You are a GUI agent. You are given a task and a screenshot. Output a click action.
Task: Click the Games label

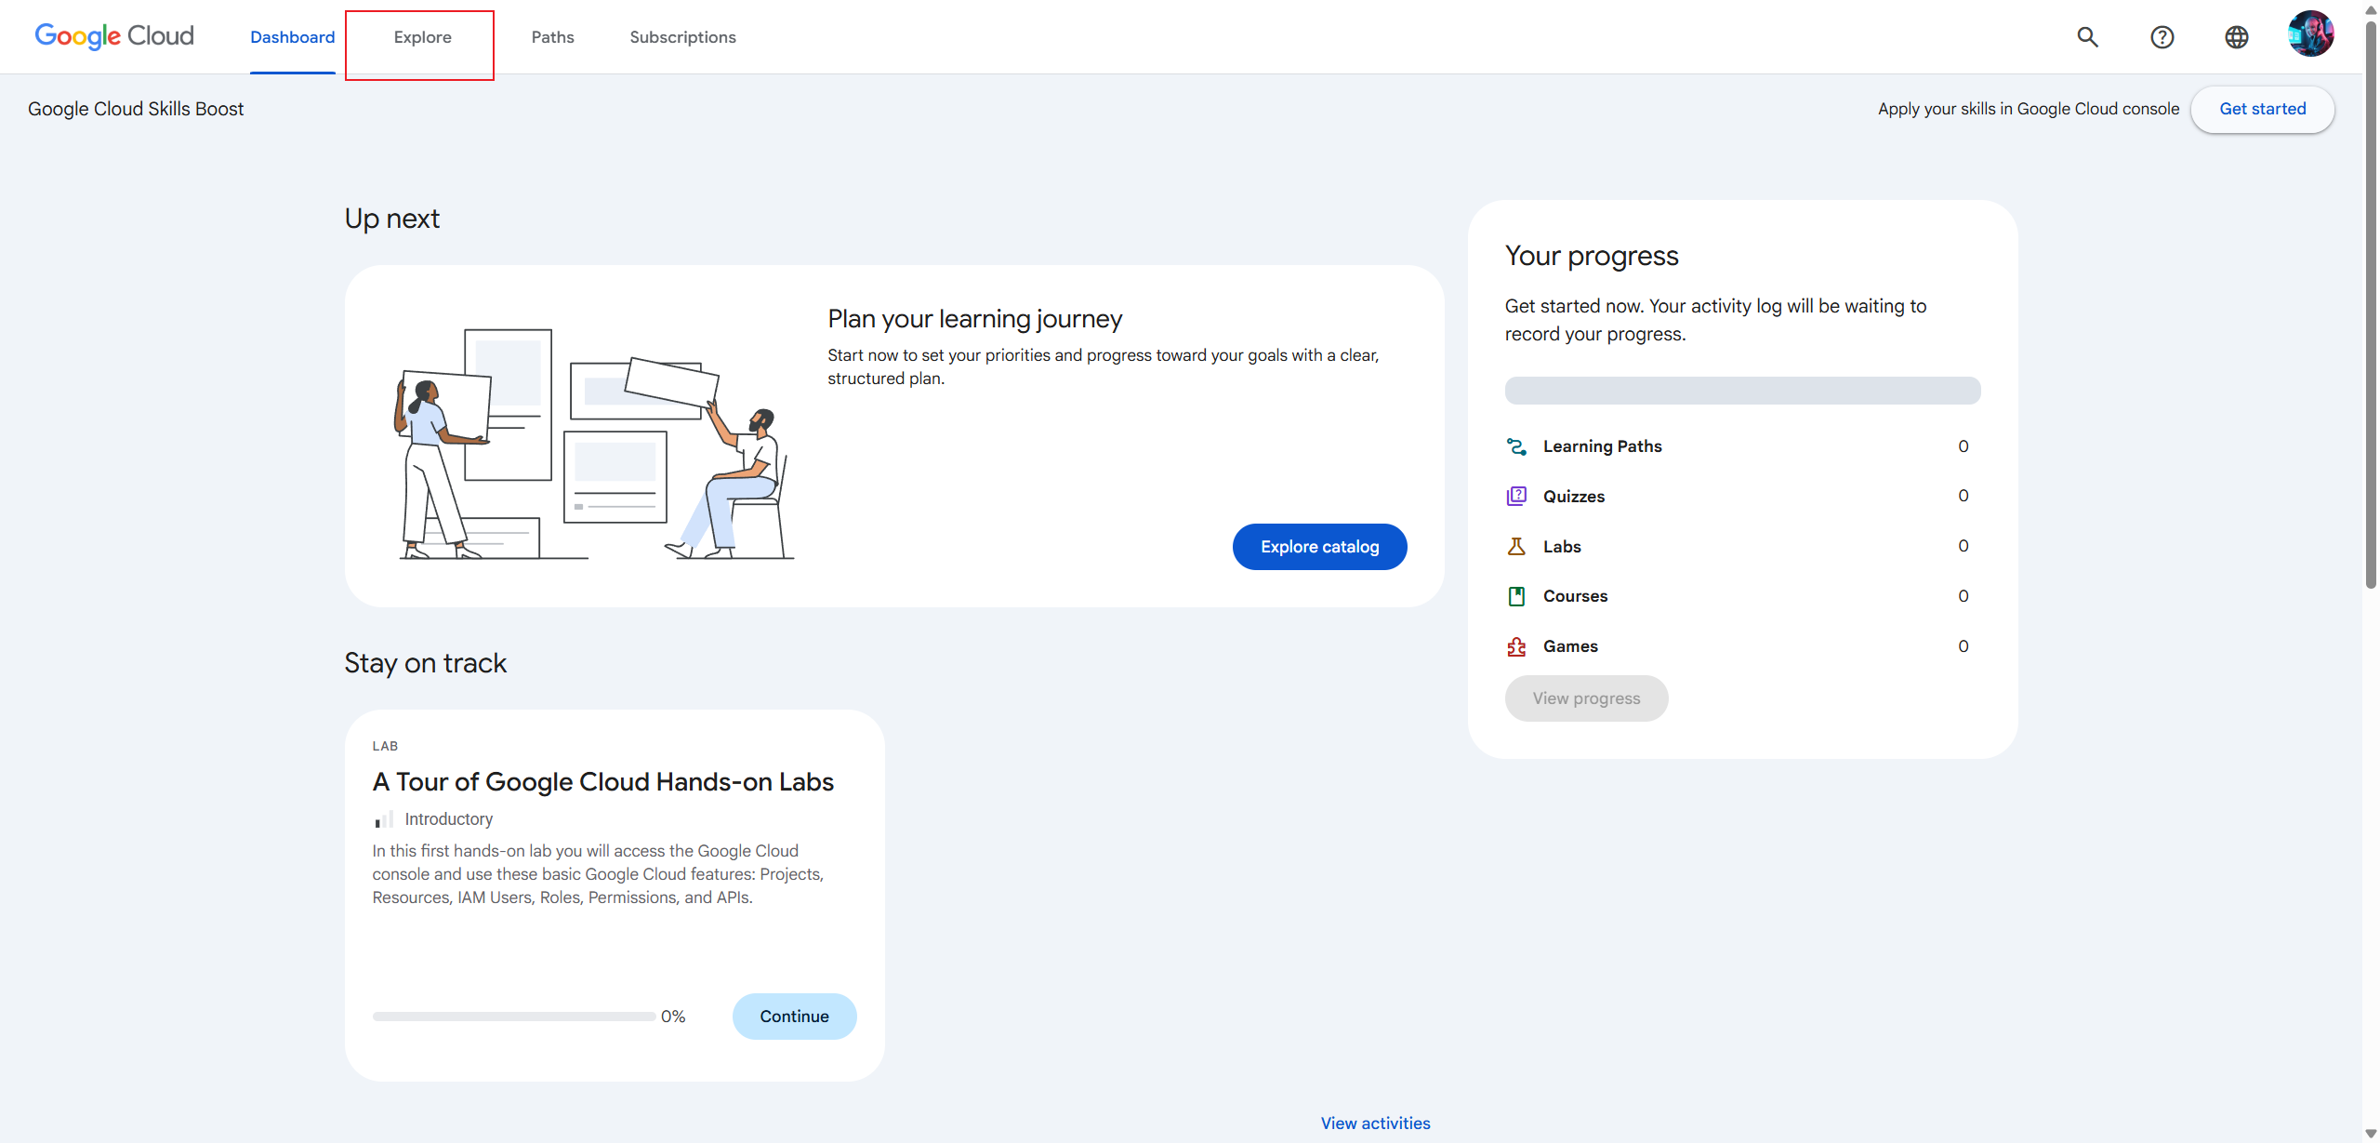1571,646
